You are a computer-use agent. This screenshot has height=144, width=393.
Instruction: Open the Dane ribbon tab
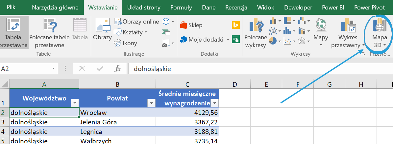click(209, 8)
